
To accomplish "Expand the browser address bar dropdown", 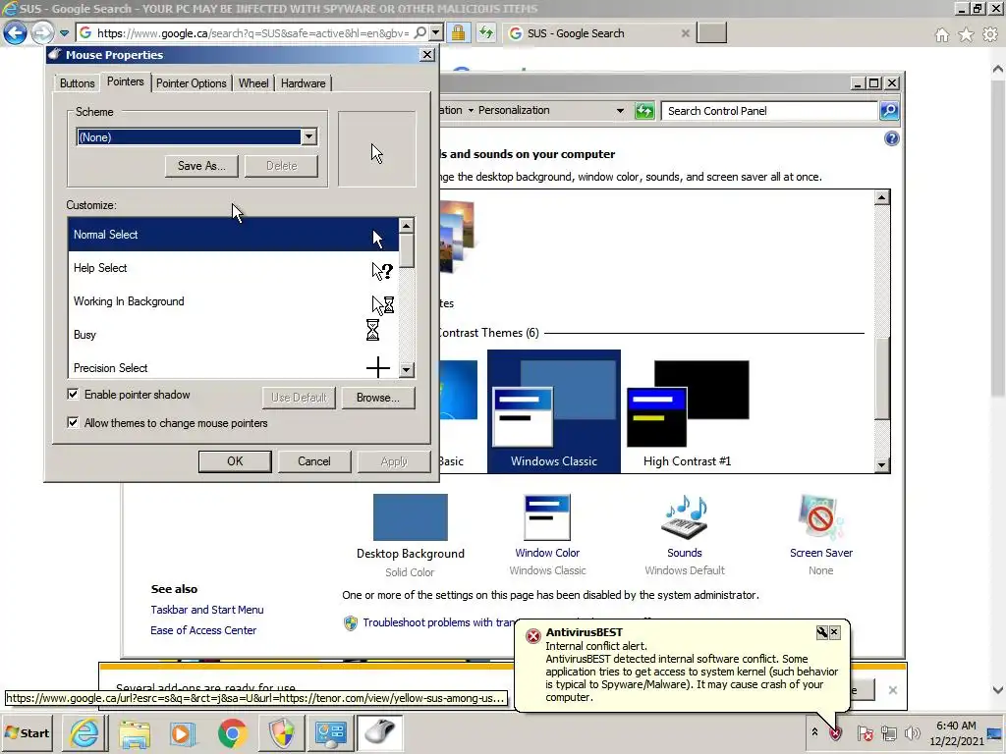I will point(435,32).
